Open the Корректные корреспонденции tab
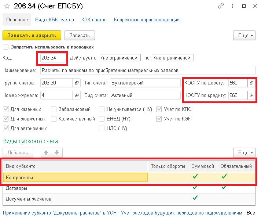261x220 pixels. 147,19
